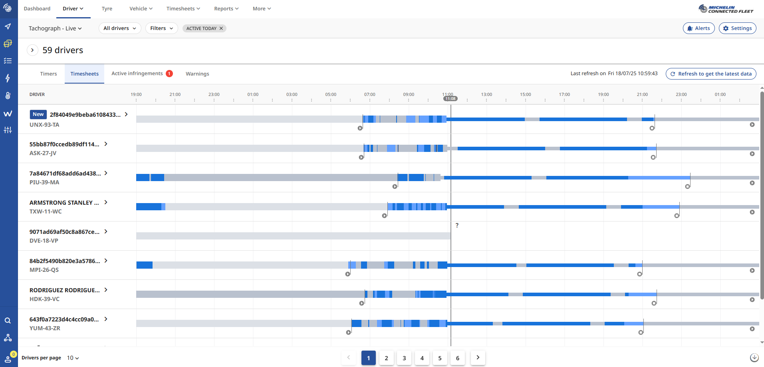Image resolution: width=764 pixels, height=367 pixels.
Task: Open the user profile icon with badge
Action: coord(8,358)
